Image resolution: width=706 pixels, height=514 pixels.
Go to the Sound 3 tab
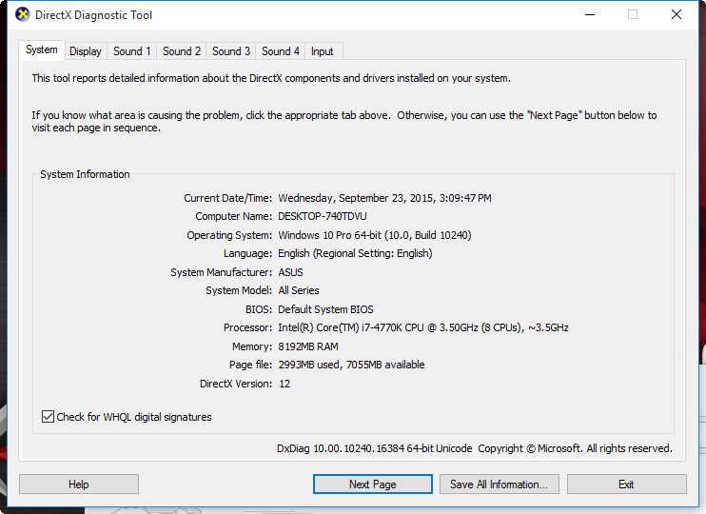click(231, 51)
